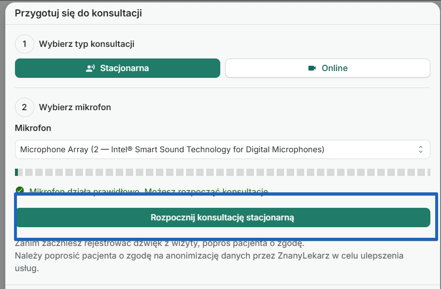Screen dimensions: 441x289
Task: Click the circled step number 2 indicator
Action: [25, 107]
